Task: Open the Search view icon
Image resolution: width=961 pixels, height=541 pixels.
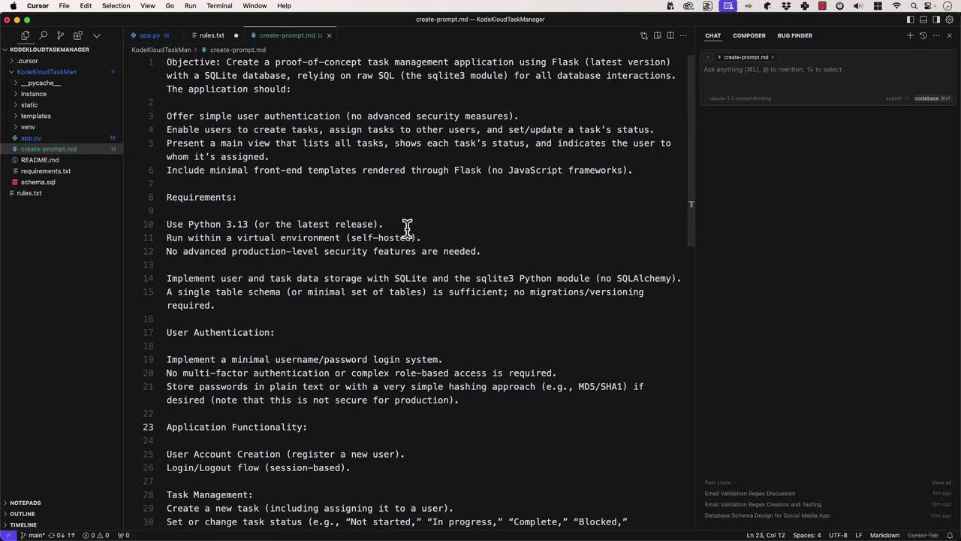Action: (x=43, y=35)
